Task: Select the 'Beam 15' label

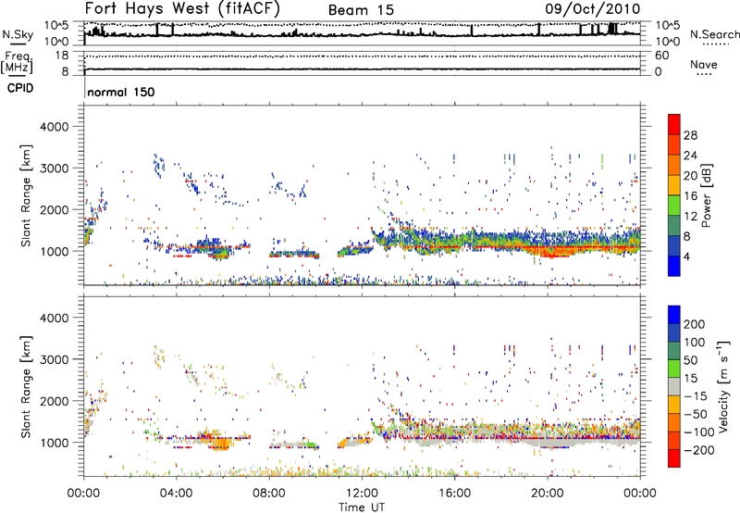Action: pos(361,10)
